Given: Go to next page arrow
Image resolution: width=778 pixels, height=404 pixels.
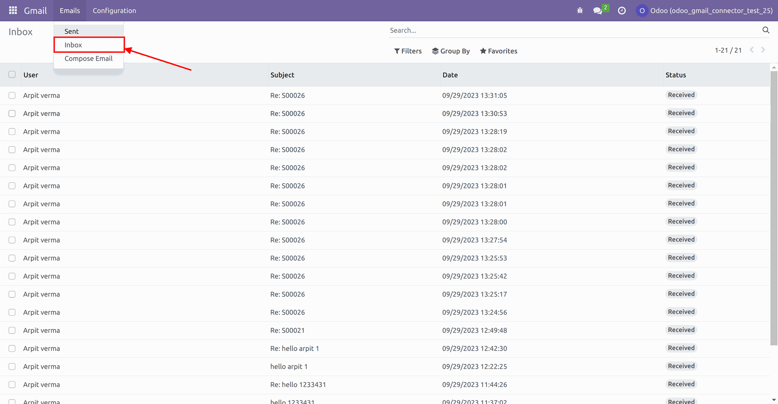Looking at the screenshot, I should pyautogui.click(x=763, y=50).
